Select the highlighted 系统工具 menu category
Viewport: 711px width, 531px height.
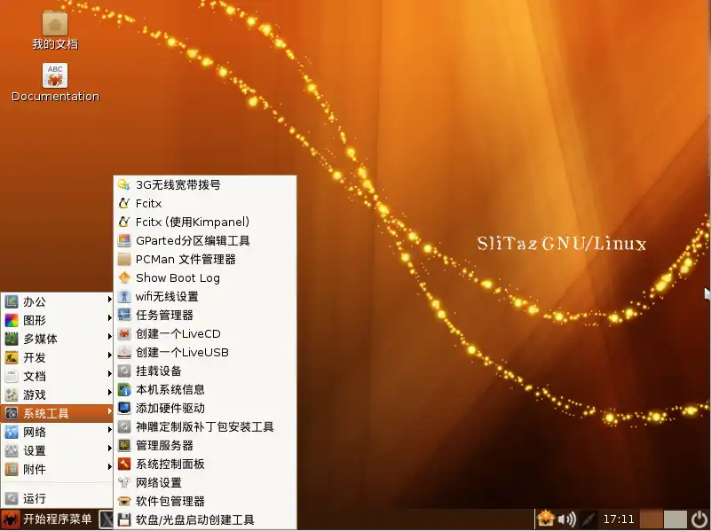click(x=57, y=413)
